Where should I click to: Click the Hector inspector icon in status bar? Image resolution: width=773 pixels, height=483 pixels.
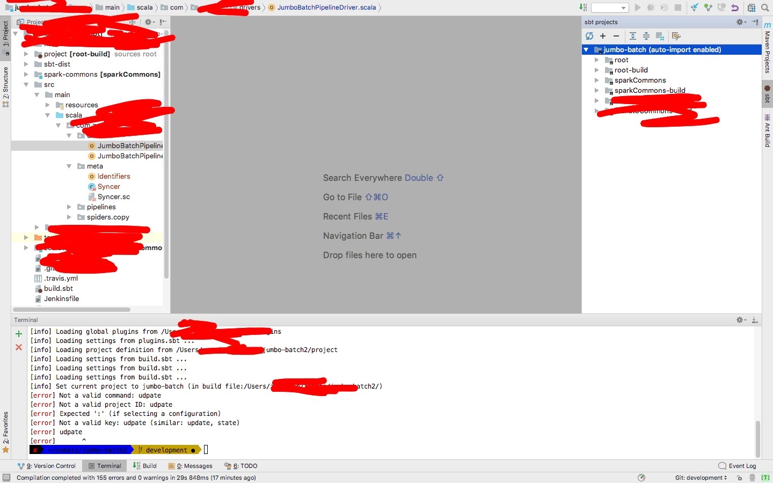[x=753, y=478]
